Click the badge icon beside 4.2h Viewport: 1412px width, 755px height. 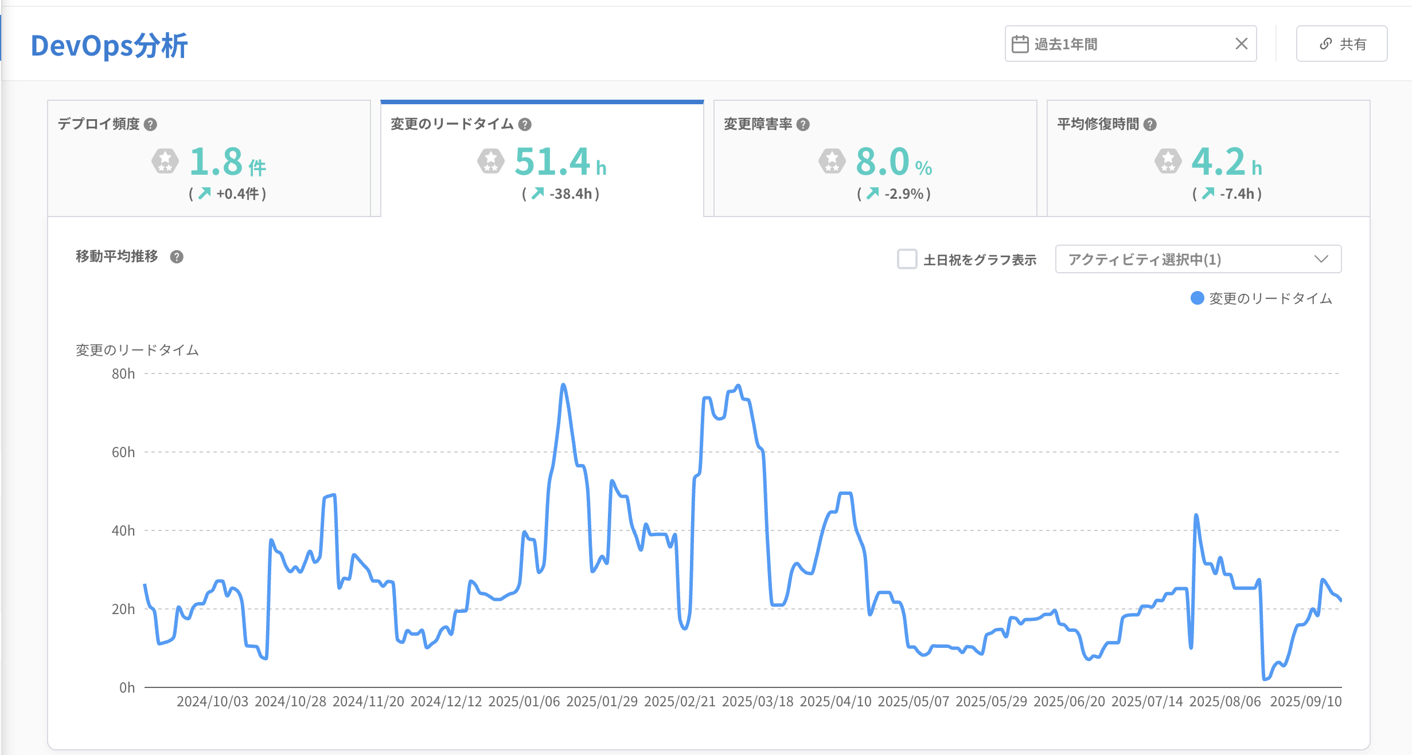(1168, 161)
